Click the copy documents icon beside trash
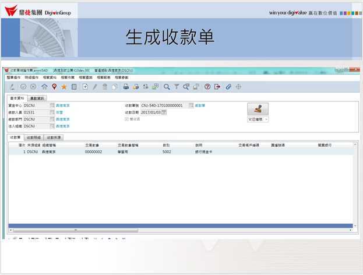 click(115, 87)
